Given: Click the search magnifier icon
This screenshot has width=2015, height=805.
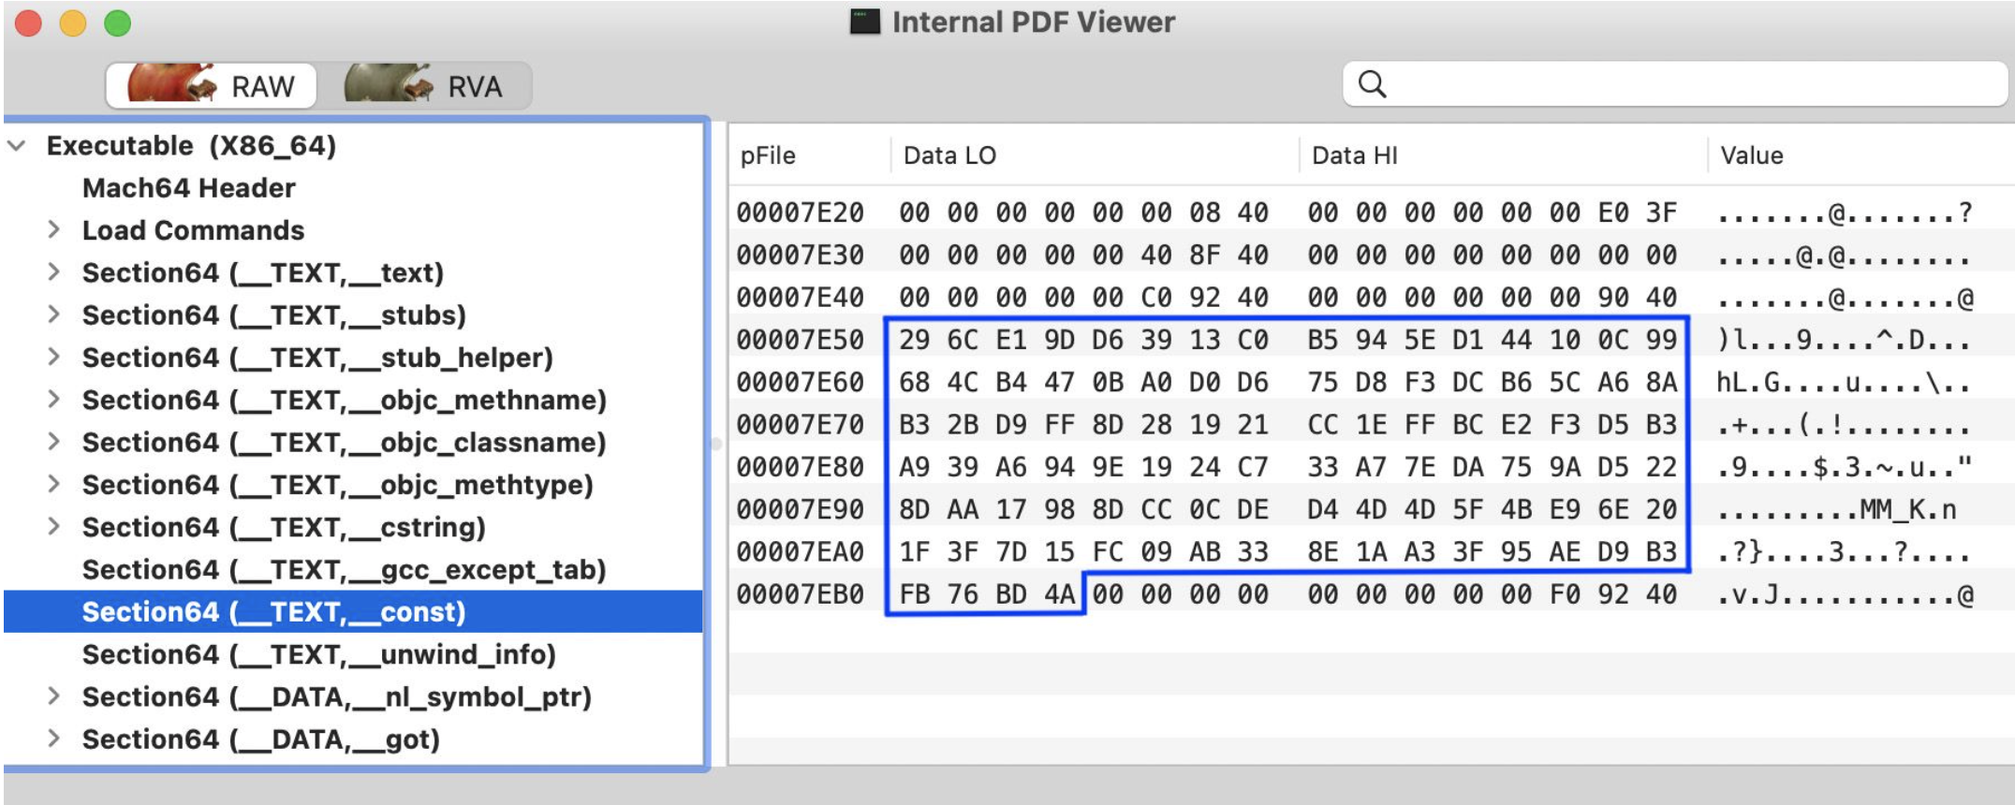Looking at the screenshot, I should click(1372, 84).
